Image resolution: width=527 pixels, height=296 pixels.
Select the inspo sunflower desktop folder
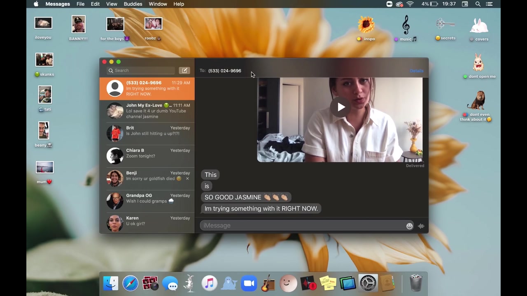pos(366,28)
